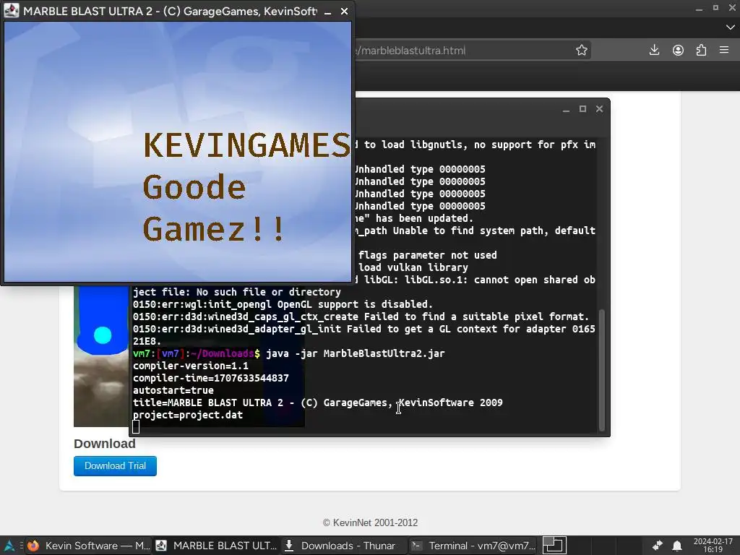740x555 pixels.
Task: Maximize the terminal window
Action: pos(583,109)
